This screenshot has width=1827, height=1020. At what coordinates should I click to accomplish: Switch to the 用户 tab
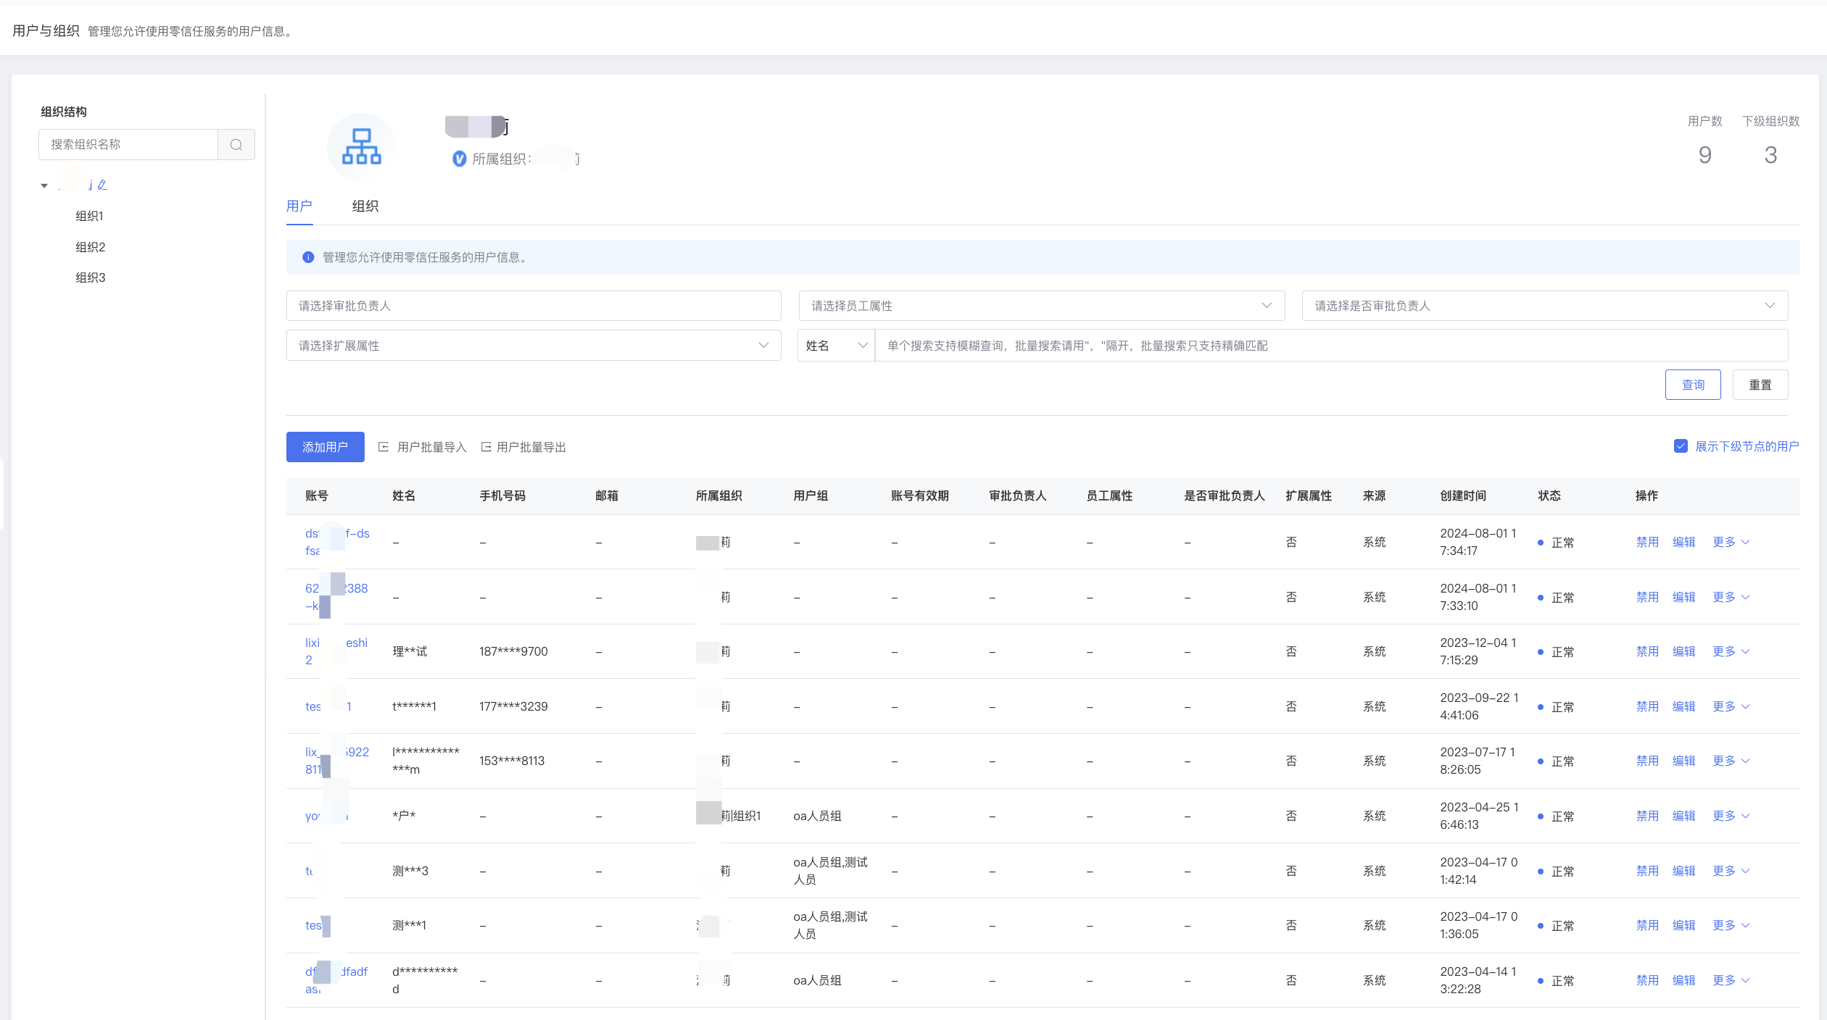299,206
